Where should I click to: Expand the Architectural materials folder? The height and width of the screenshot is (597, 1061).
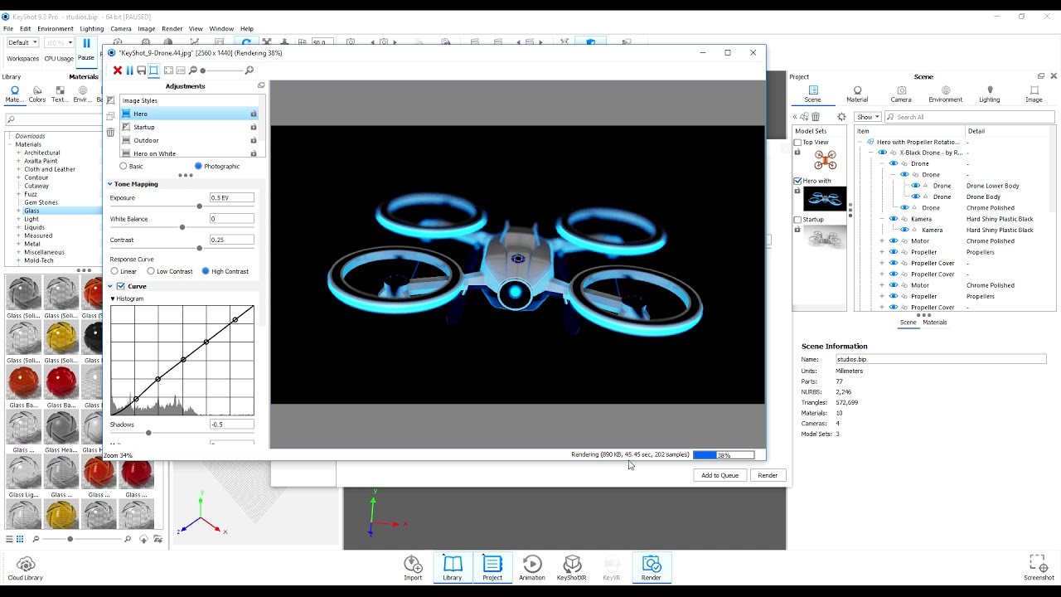pos(18,153)
